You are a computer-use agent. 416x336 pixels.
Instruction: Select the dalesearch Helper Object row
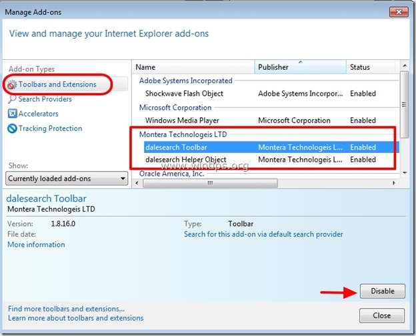[185, 160]
